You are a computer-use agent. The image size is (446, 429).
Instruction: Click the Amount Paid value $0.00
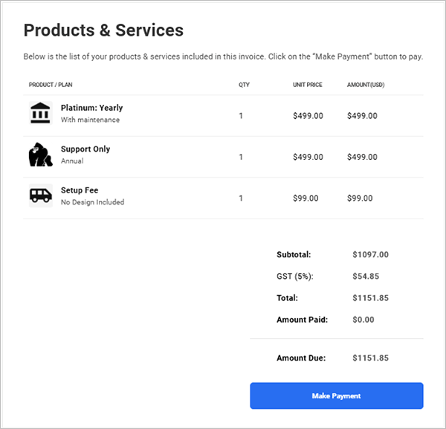363,320
